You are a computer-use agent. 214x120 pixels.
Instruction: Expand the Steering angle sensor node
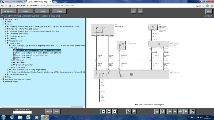(x=6, y=36)
